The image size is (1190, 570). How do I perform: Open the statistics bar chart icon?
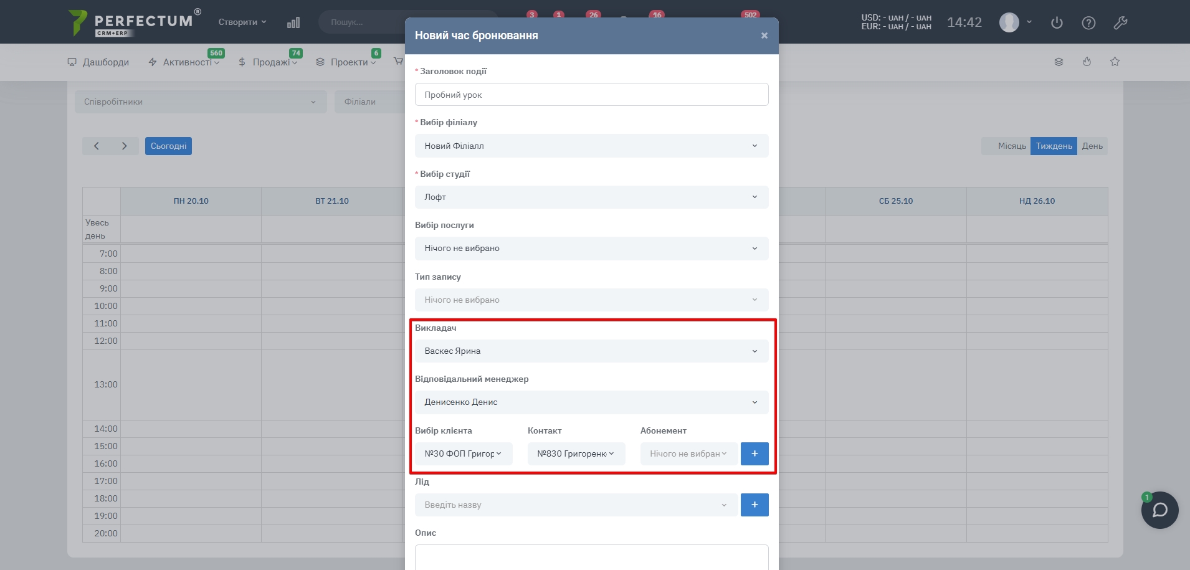[x=293, y=22]
